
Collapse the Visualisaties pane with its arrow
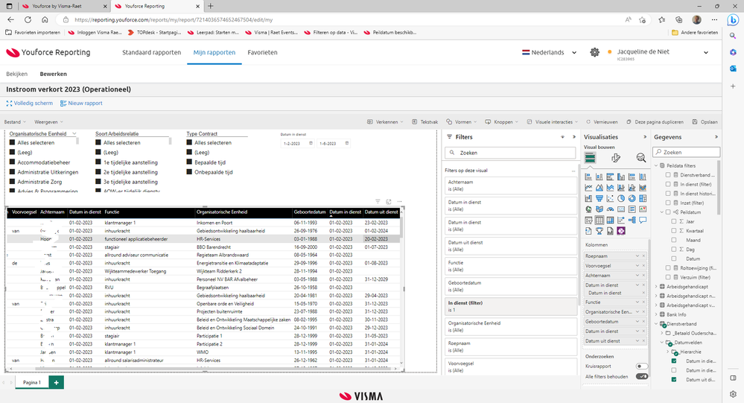click(x=645, y=137)
